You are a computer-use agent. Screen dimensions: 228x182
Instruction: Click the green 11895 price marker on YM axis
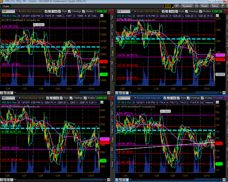(104, 74)
